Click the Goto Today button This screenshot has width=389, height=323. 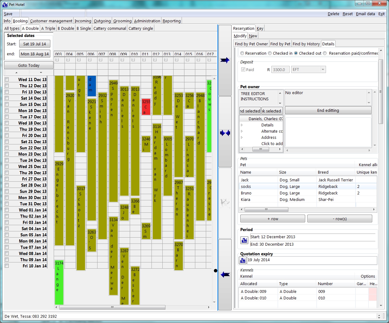(x=29, y=66)
